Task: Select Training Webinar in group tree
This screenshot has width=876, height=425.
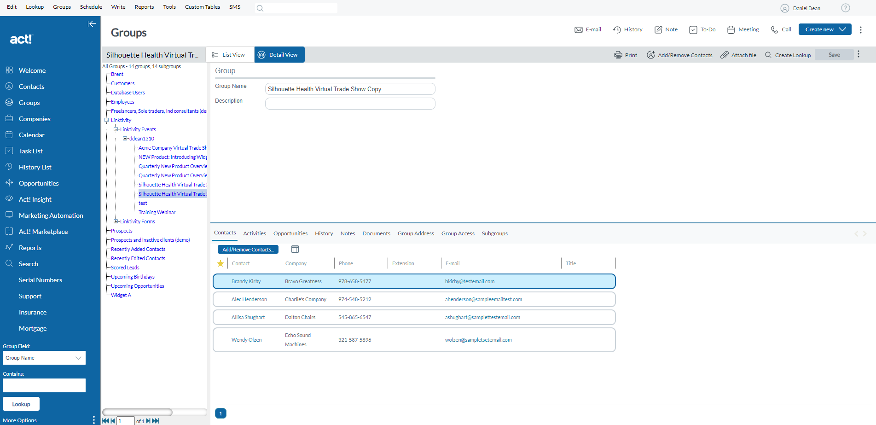Action: 157,212
